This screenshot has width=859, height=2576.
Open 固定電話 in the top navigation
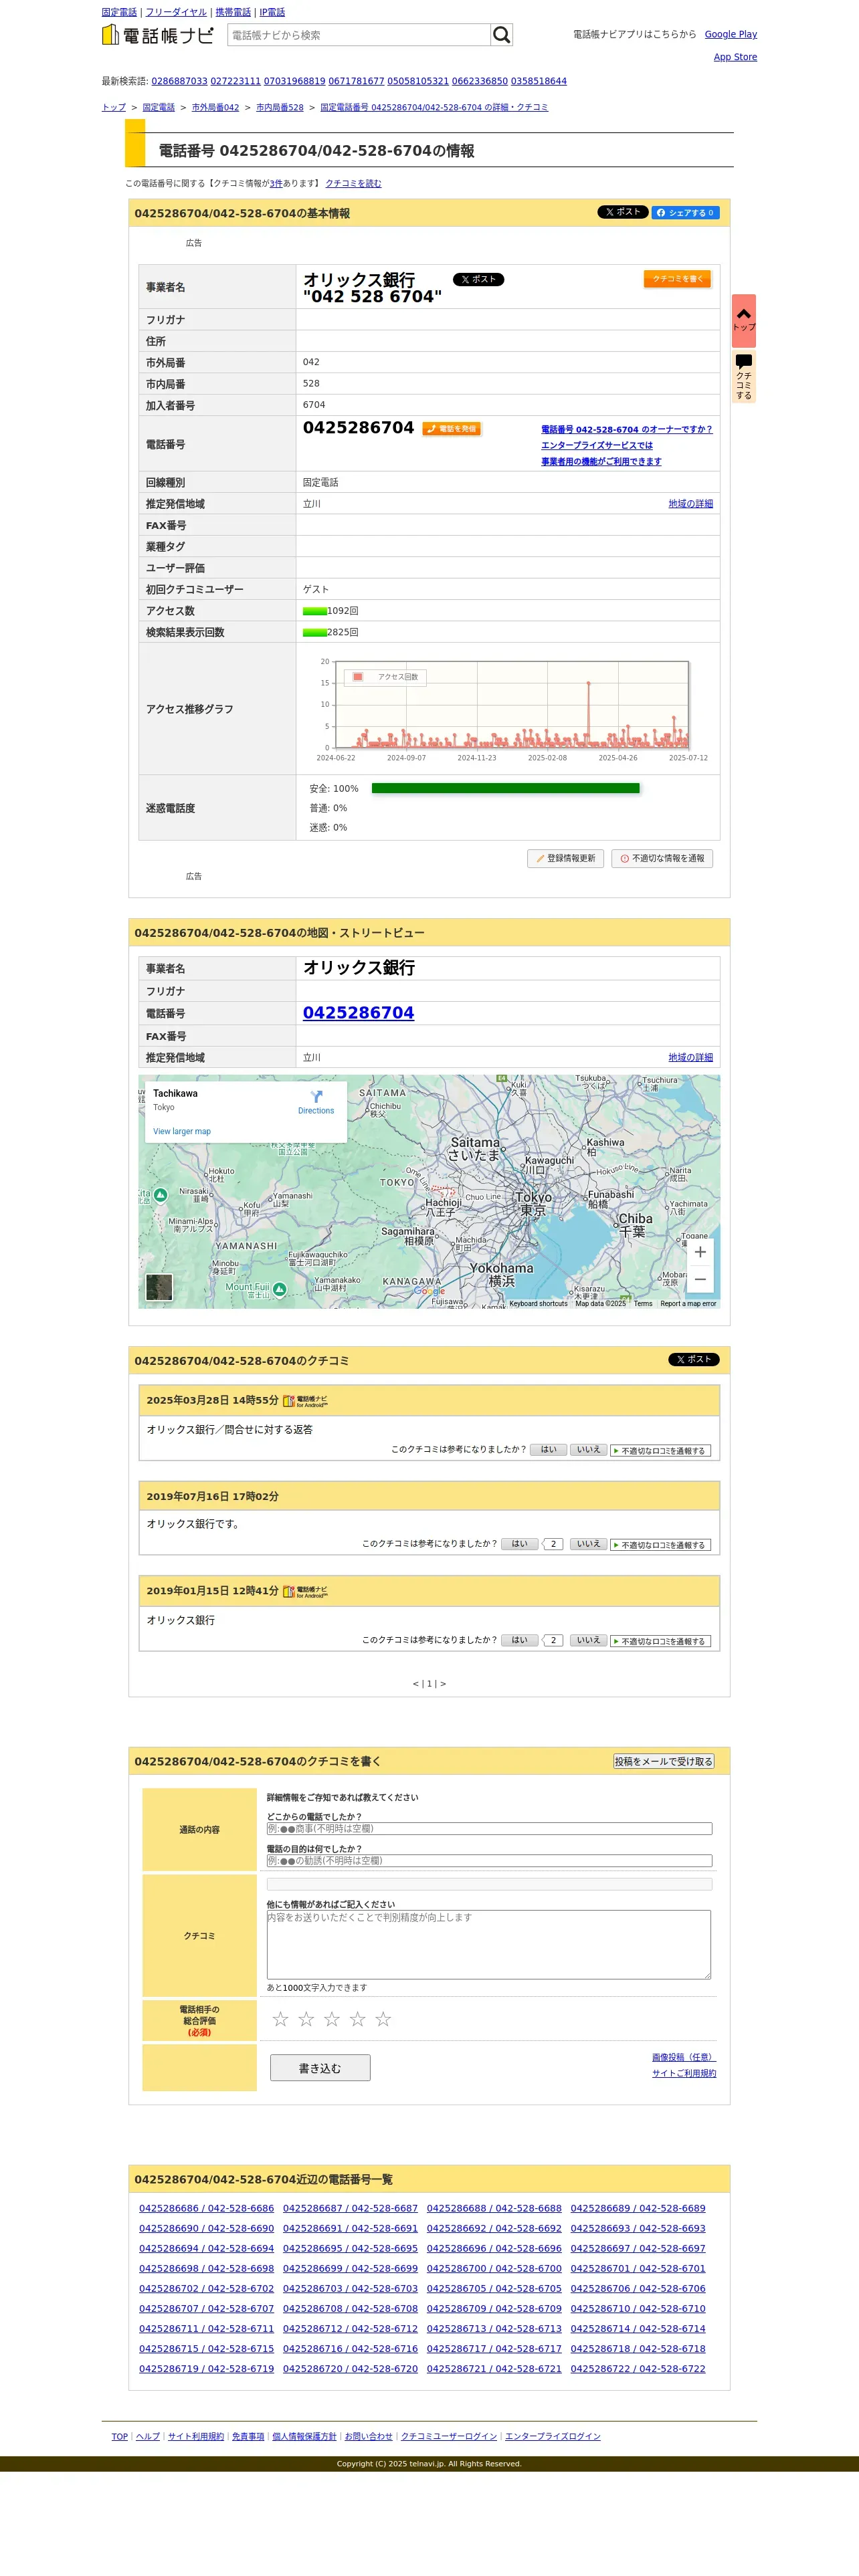(x=119, y=12)
